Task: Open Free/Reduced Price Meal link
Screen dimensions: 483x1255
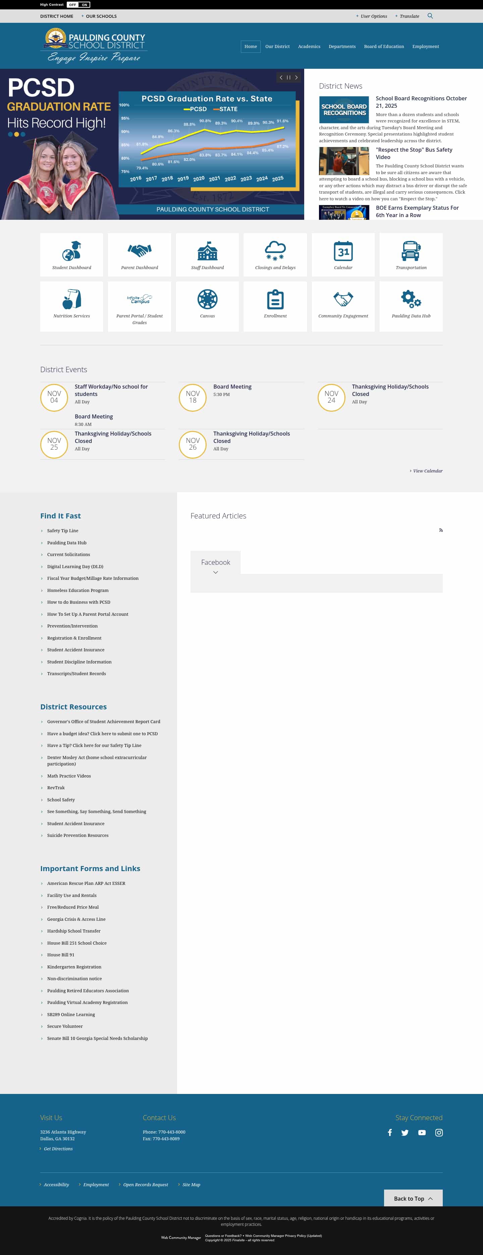Action: coord(73,907)
